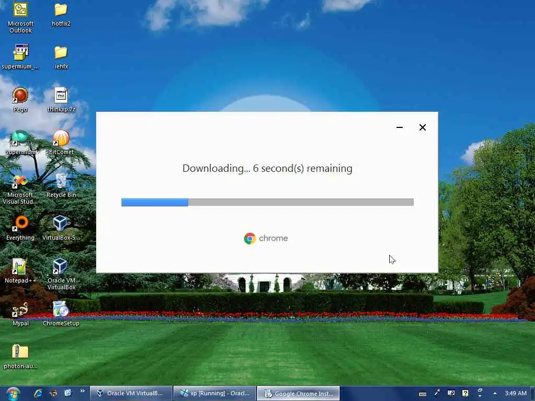Viewport: 535px width, 401px height.
Task: Open the on-screen keyboard tray icon
Action: click(x=422, y=394)
